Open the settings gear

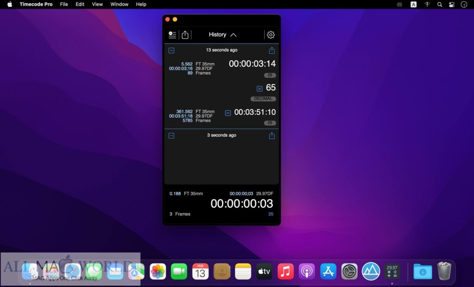coord(270,35)
